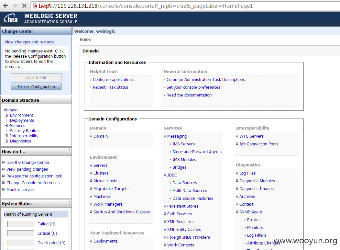This screenshot has height=250, width=340.
Task: Click the Home breadcrumb
Action: pos(85,40)
